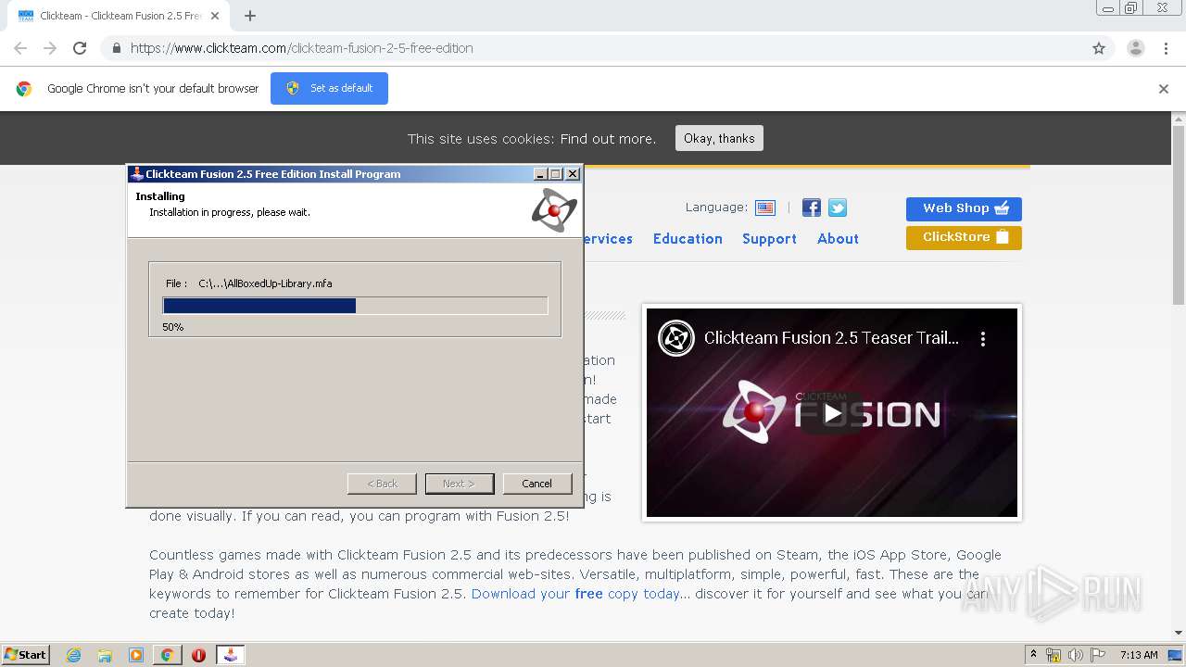Launch Internet Explorer from taskbar

tap(73, 655)
